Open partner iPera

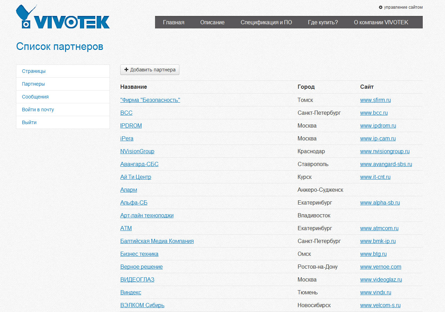pos(127,138)
